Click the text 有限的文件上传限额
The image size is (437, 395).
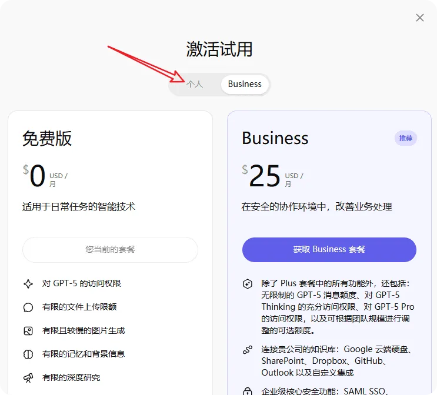pyautogui.click(x=79, y=307)
